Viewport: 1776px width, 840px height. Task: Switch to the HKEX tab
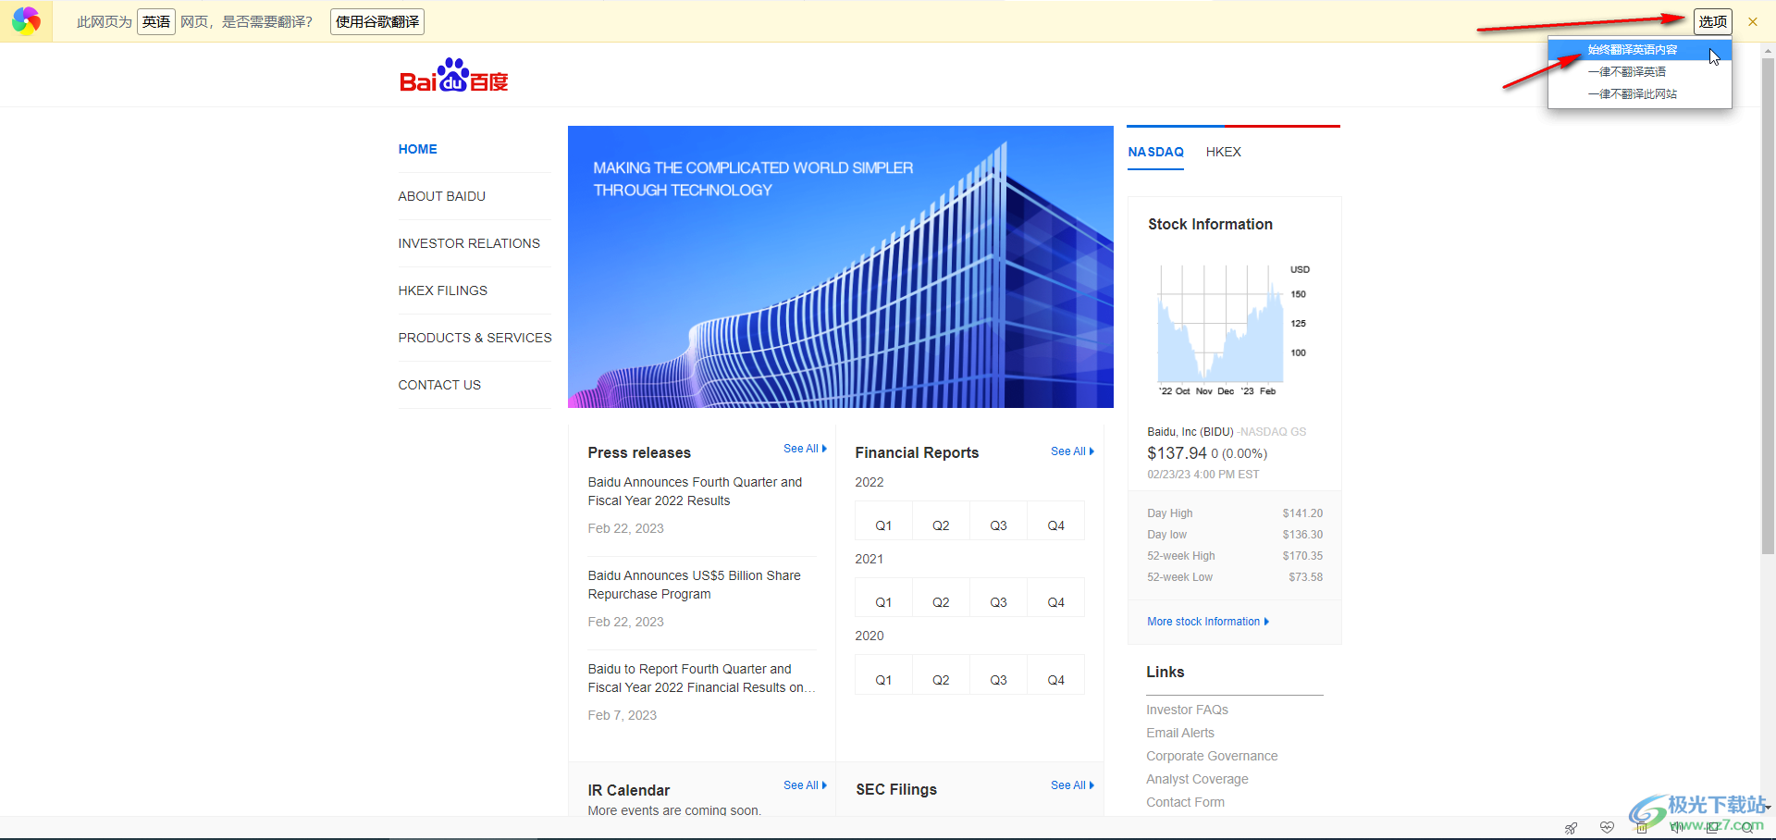click(1224, 152)
